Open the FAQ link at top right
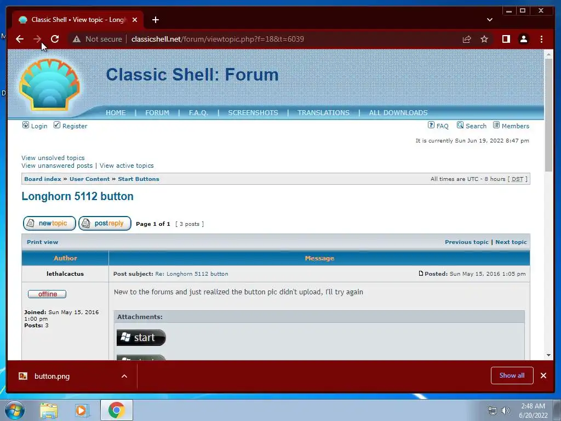This screenshot has height=421, width=561. (442, 126)
